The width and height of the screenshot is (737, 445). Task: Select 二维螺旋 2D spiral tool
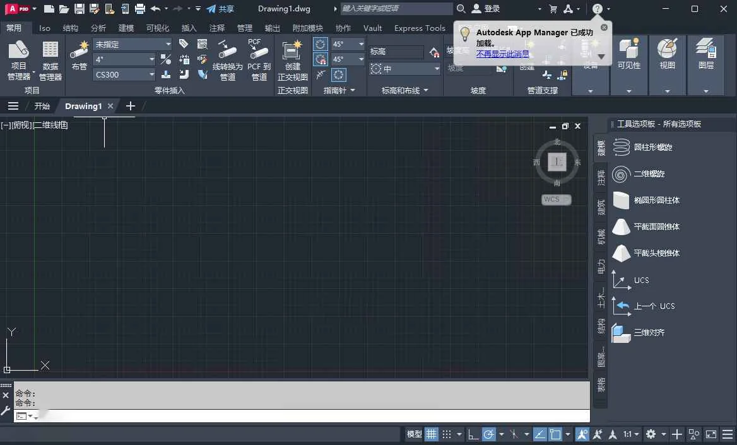click(x=639, y=174)
